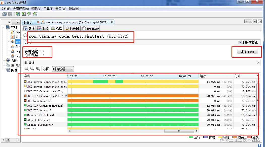Select the VM 核心 dump node
This screenshot has width=265, height=147.
pos(13,65)
